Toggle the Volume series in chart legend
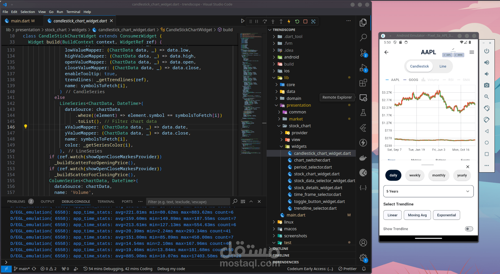Viewport: 500px width, 274px height. [x=430, y=80]
